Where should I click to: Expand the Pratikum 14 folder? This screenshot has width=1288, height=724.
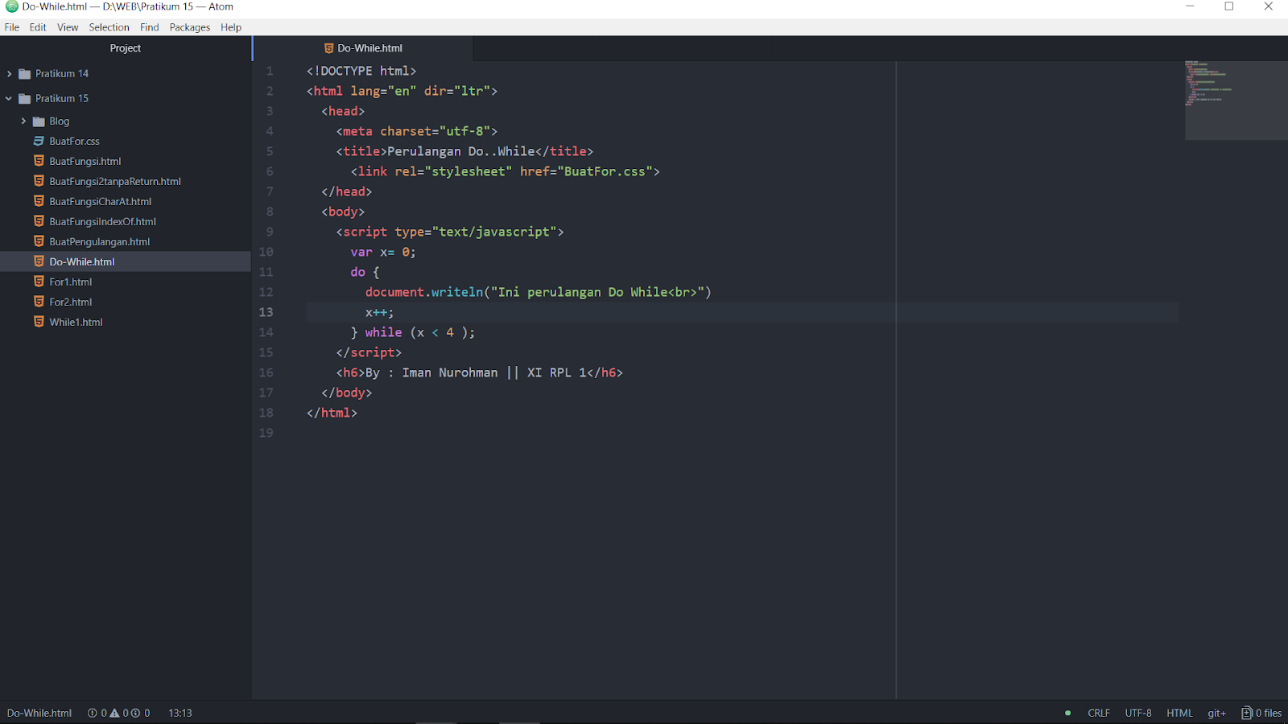point(10,73)
